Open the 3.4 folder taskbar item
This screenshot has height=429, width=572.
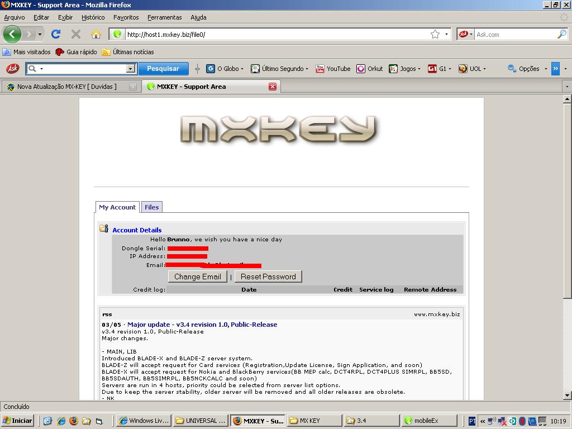pyautogui.click(x=371, y=421)
